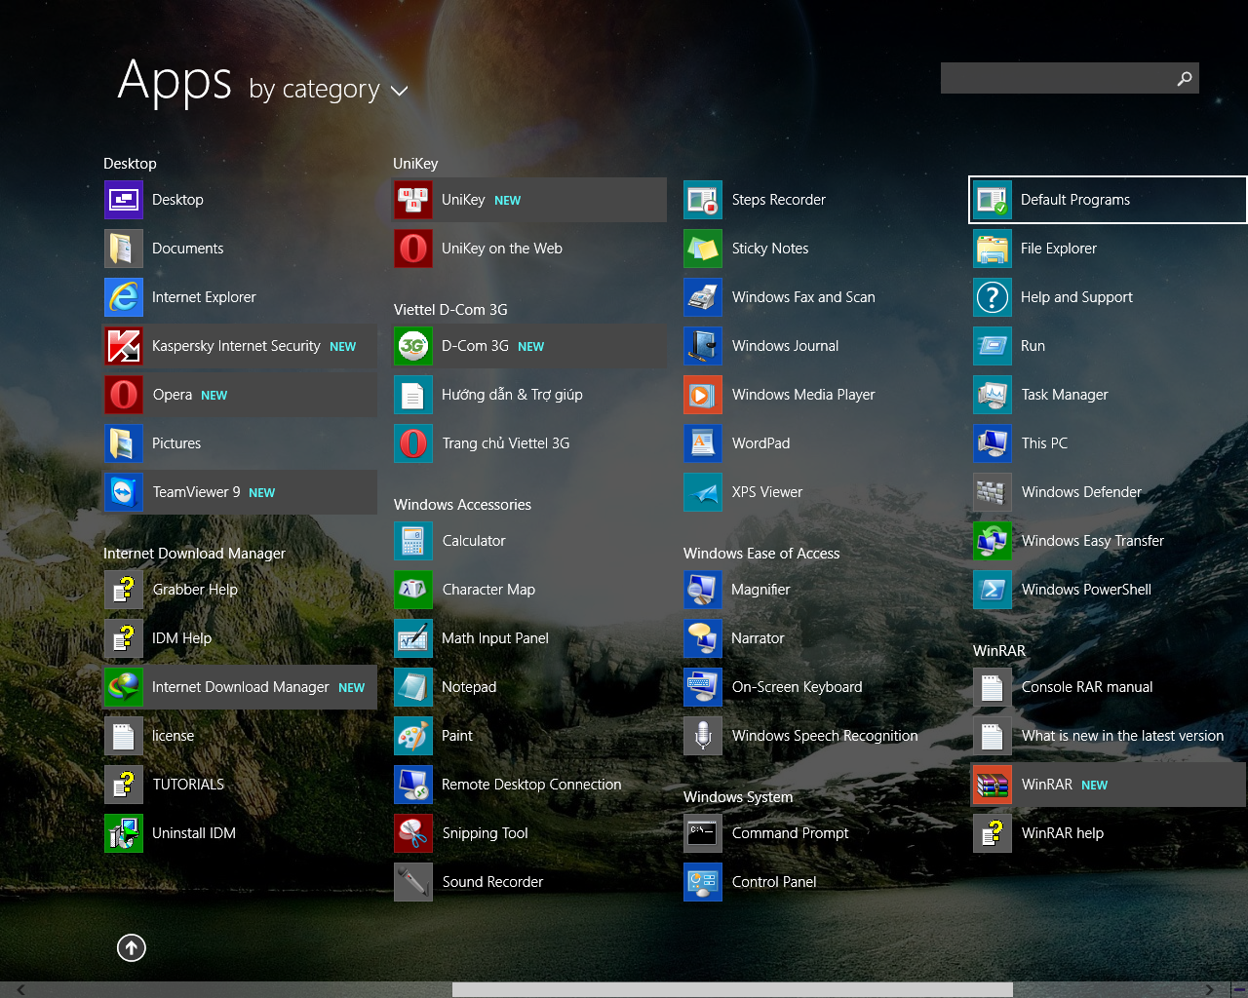This screenshot has width=1248, height=998.
Task: Open Notepad icon
Action: point(413,687)
